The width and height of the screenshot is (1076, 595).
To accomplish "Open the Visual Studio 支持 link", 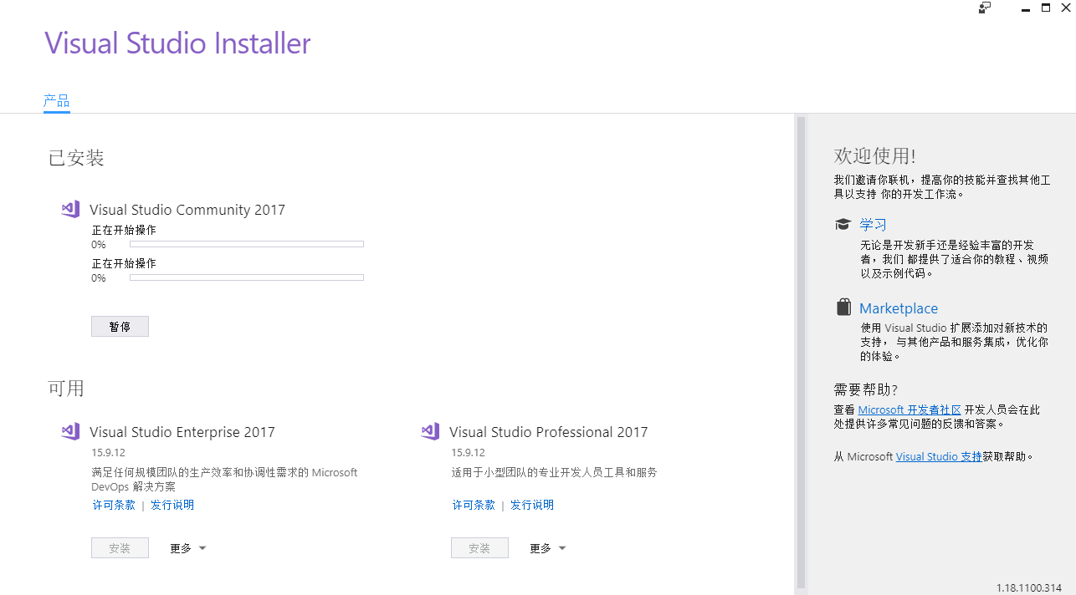I will (939, 456).
